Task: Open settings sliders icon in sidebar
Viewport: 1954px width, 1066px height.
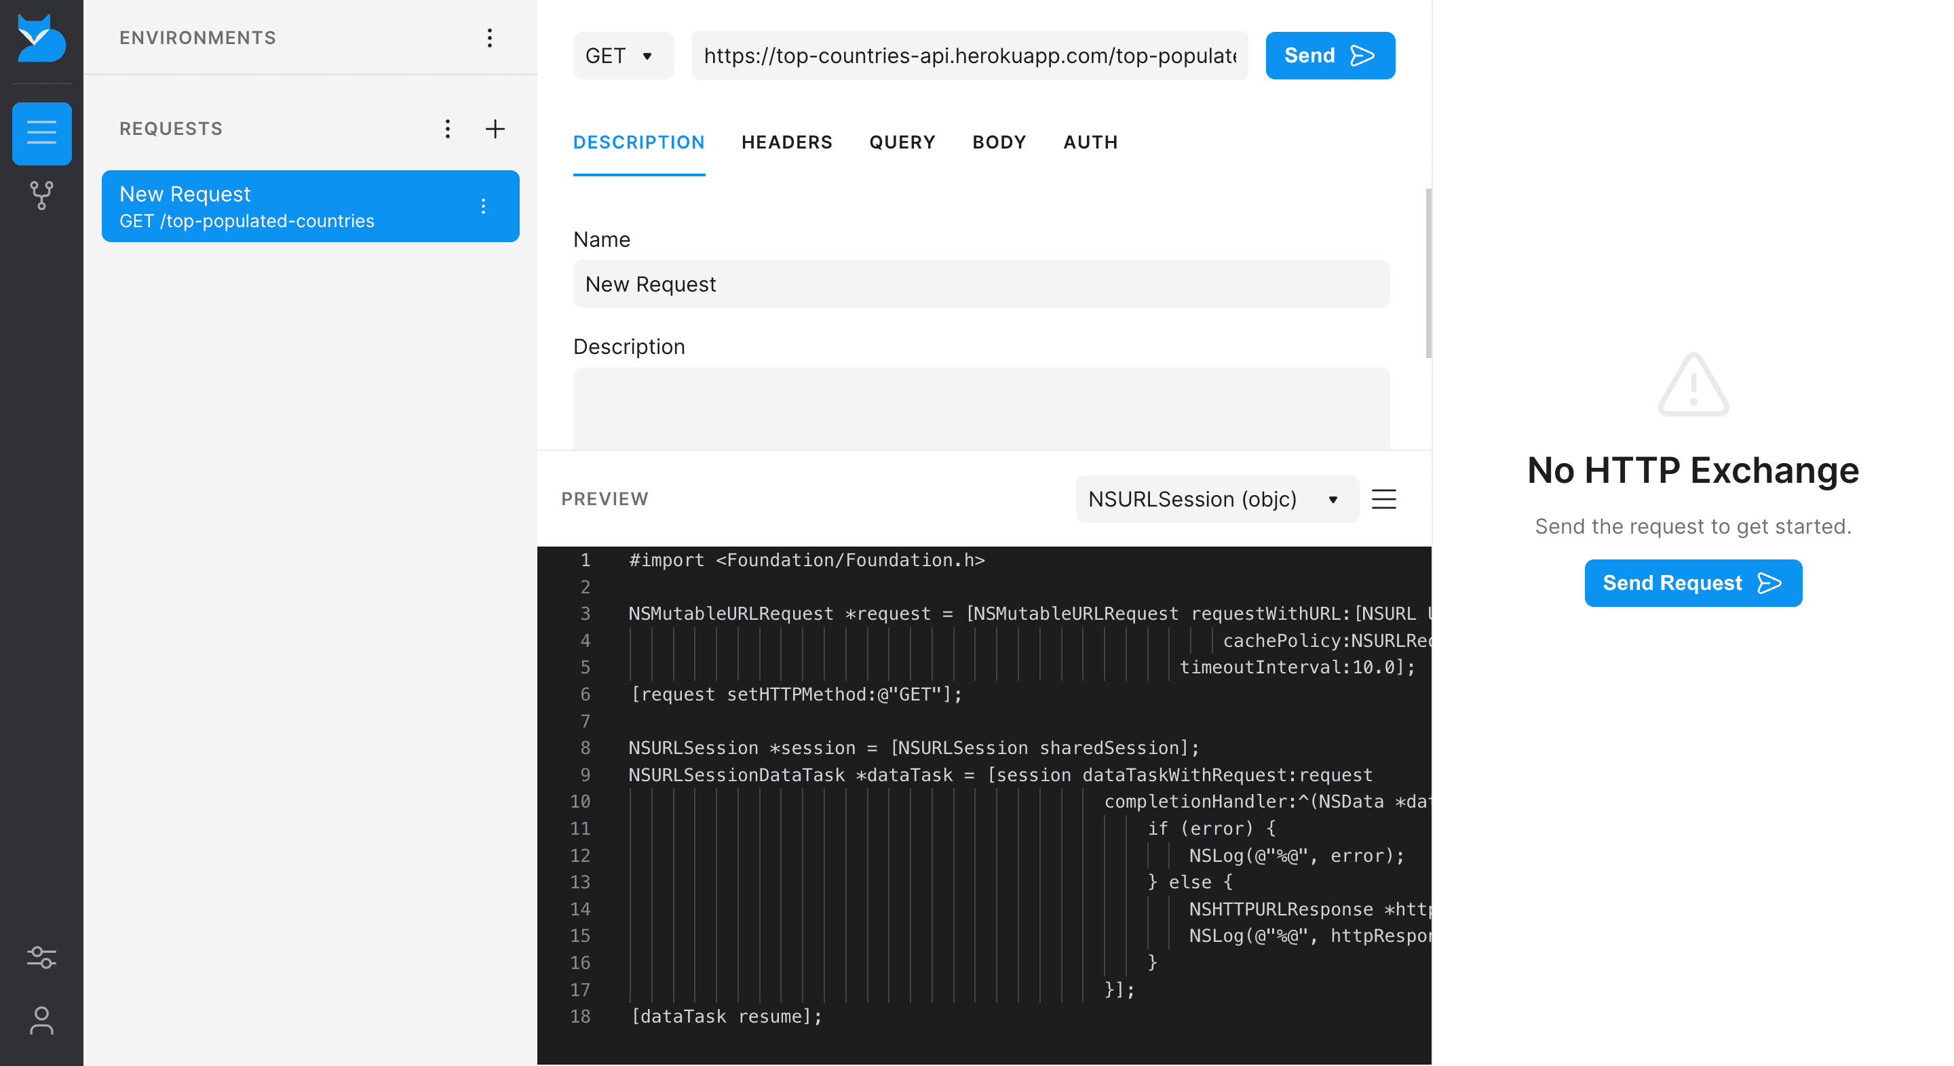Action: pyautogui.click(x=41, y=958)
